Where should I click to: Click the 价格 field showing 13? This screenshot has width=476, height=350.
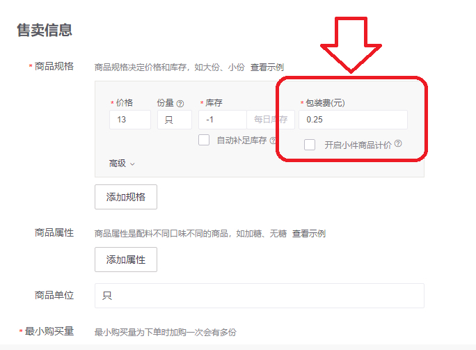click(x=130, y=120)
